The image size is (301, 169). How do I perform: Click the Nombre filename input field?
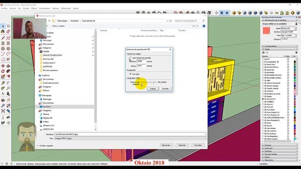pos(130,134)
